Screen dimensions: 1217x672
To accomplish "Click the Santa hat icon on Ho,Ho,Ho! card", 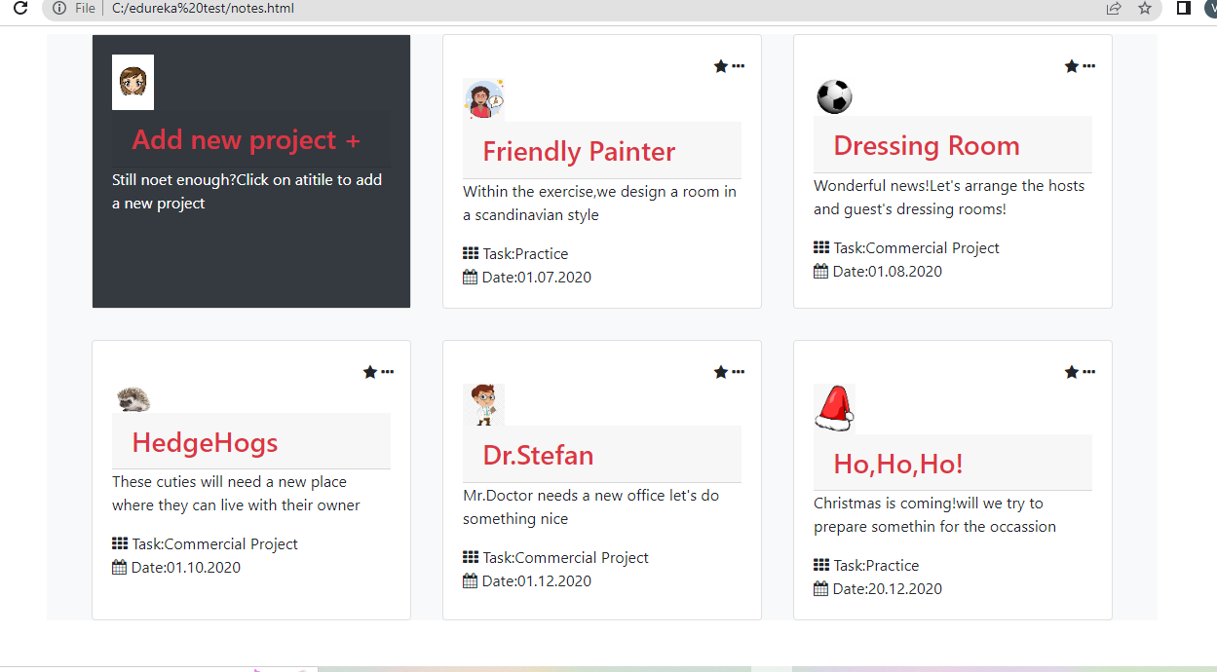I will tap(834, 409).
